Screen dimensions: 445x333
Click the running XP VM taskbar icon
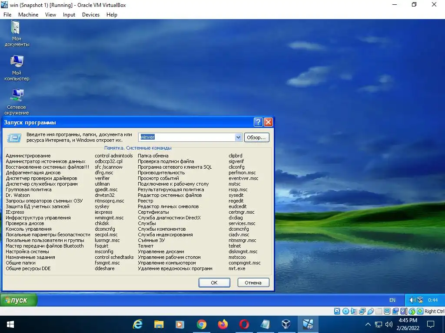308,324
